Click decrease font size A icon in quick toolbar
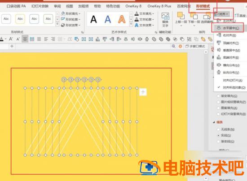The height and width of the screenshot is (181, 247). click(x=18, y=39)
